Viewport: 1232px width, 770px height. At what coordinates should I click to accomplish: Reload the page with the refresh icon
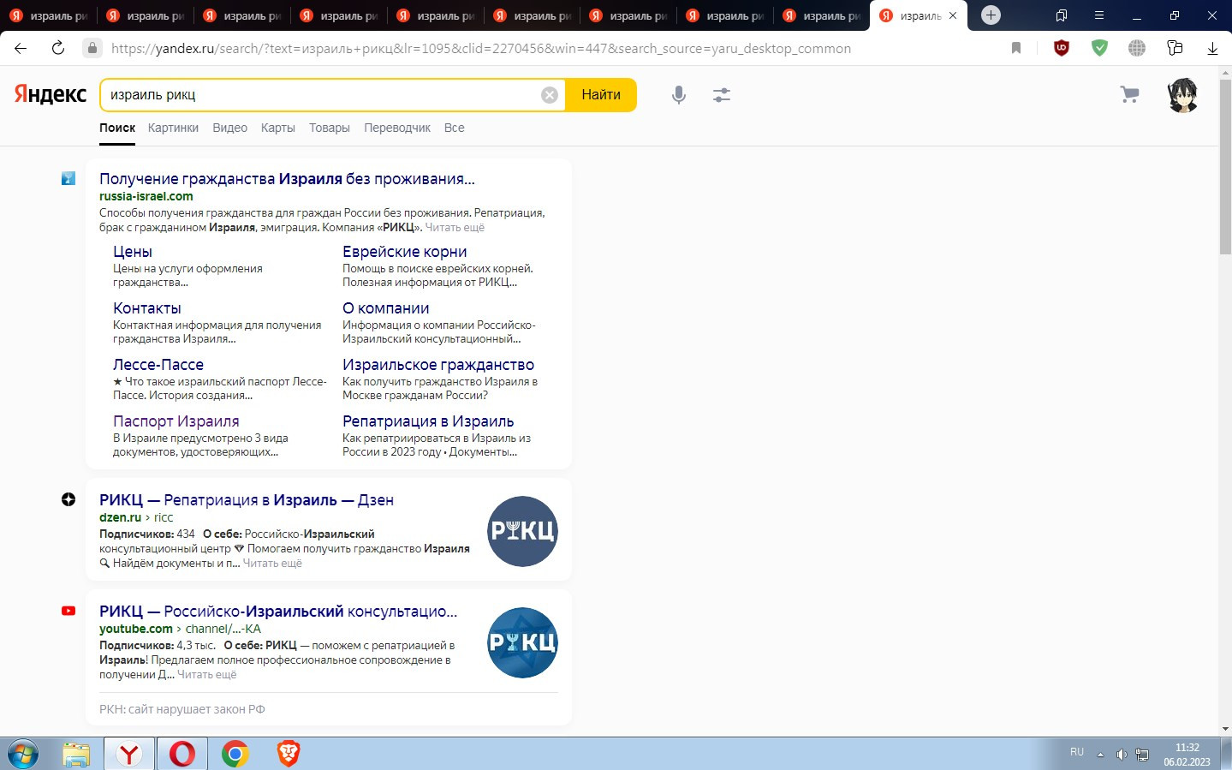point(58,48)
